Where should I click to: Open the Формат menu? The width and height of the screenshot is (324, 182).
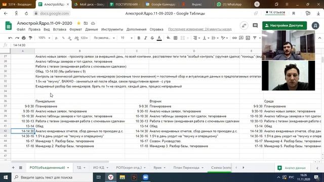[75, 29]
